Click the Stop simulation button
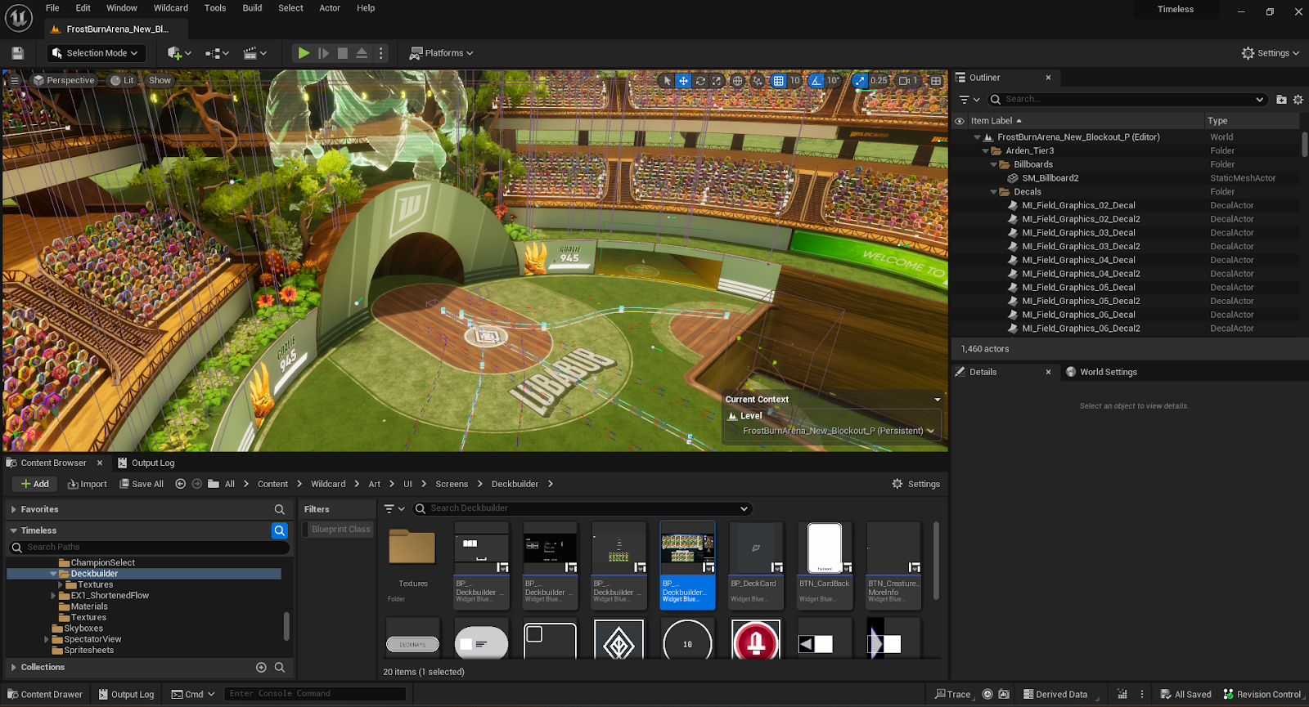Screen dimensions: 1309x707 343,53
